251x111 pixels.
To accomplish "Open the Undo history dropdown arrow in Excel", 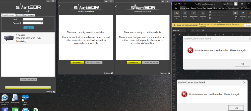I will click(182, 4).
